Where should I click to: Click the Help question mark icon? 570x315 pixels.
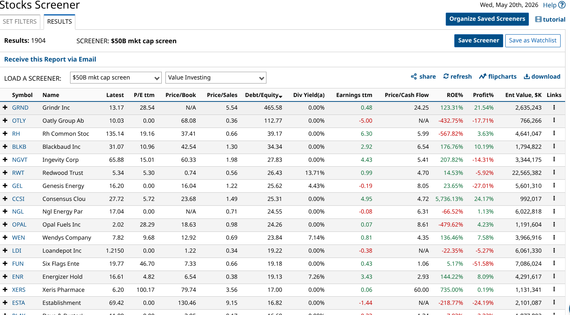(562, 5)
